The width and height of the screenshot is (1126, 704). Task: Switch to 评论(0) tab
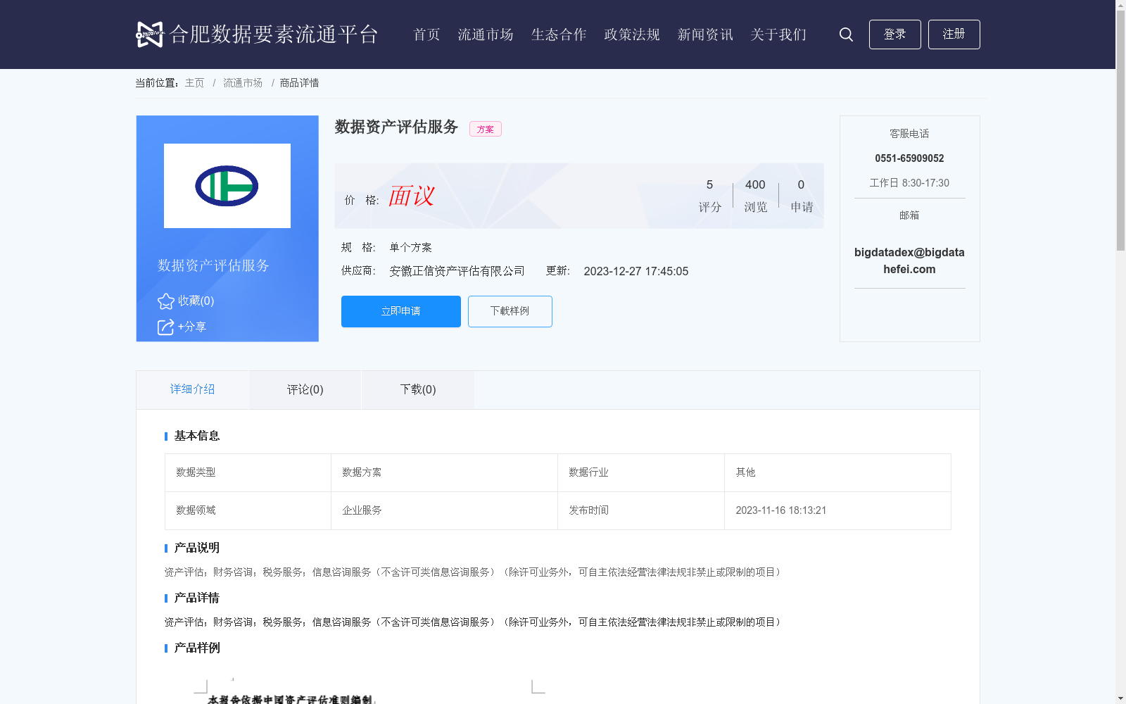305,389
